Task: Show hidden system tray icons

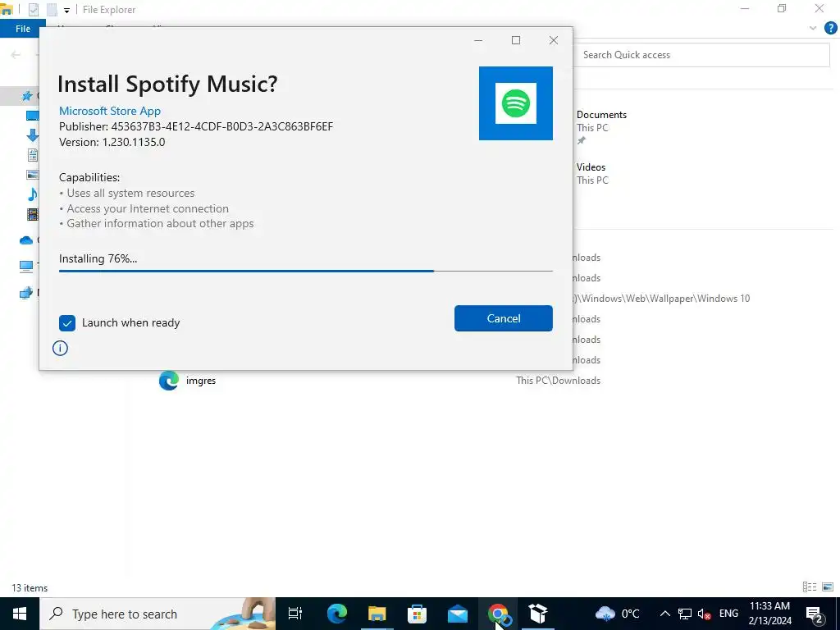Action: pyautogui.click(x=664, y=614)
